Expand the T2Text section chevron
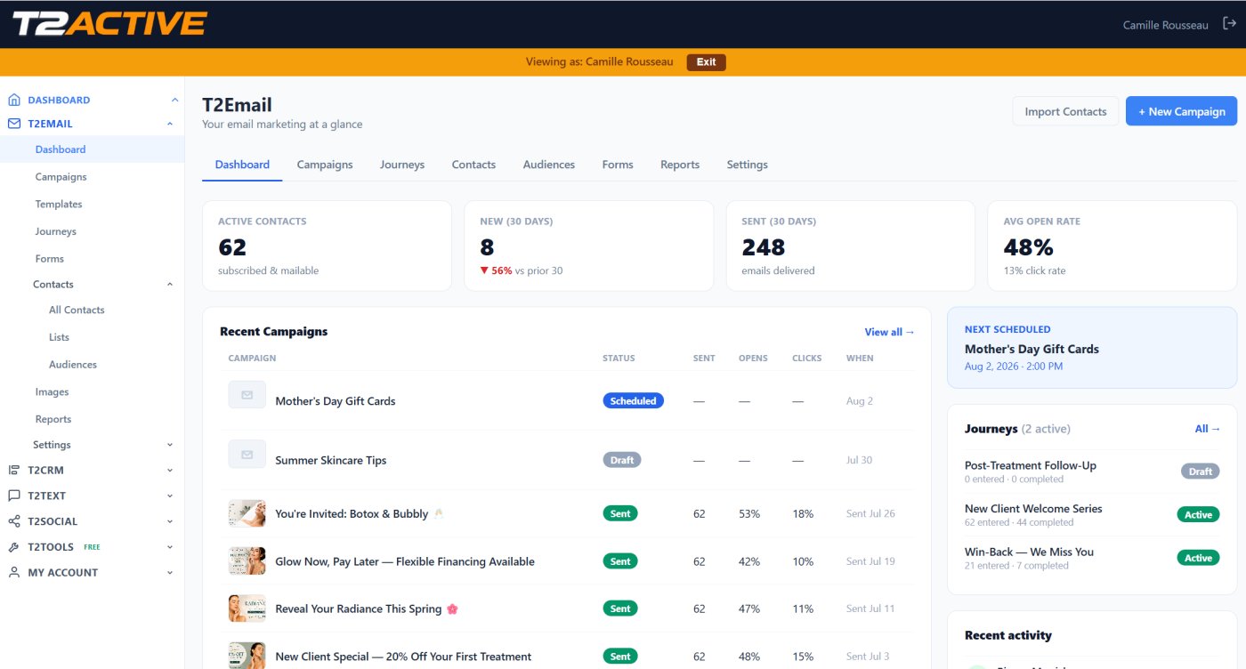The width and height of the screenshot is (1246, 669). coord(170,496)
